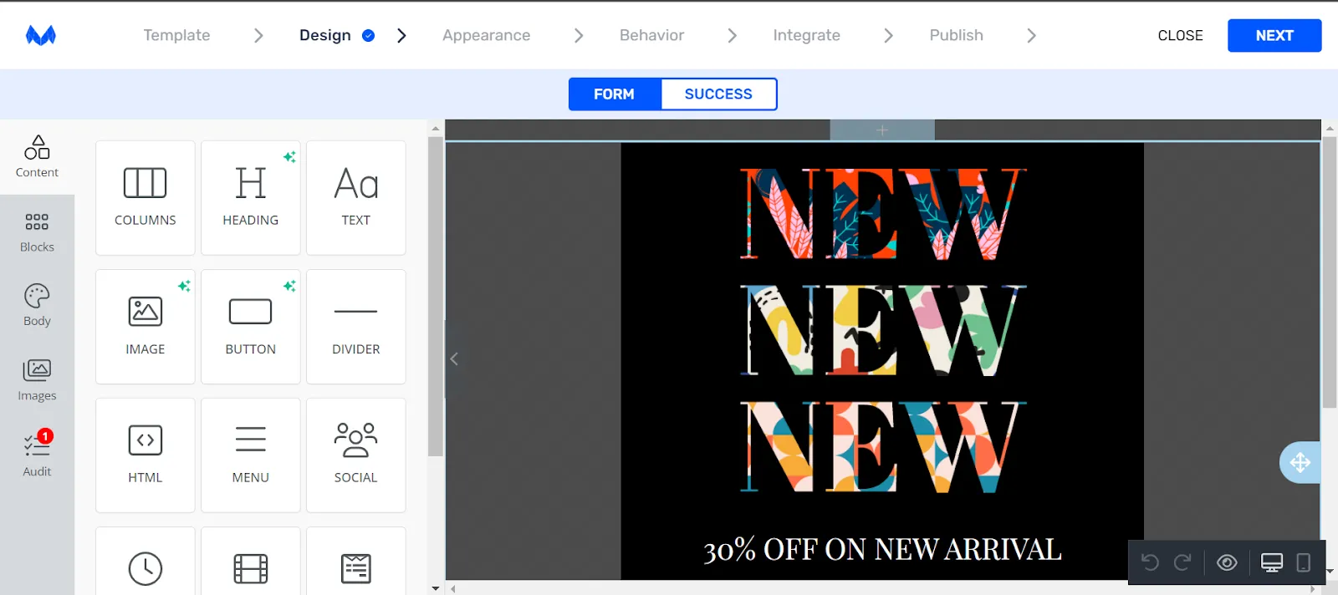Select the 30% OFF ON NEW ARRIVAL text
Image resolution: width=1338 pixels, height=595 pixels.
click(x=882, y=549)
